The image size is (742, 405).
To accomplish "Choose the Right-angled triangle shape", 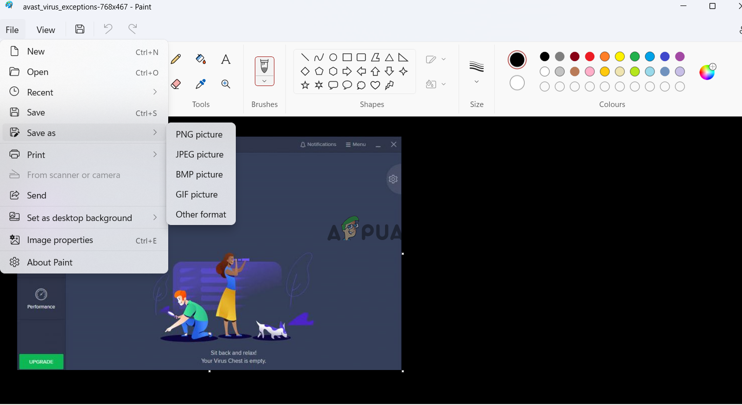I will click(x=403, y=57).
